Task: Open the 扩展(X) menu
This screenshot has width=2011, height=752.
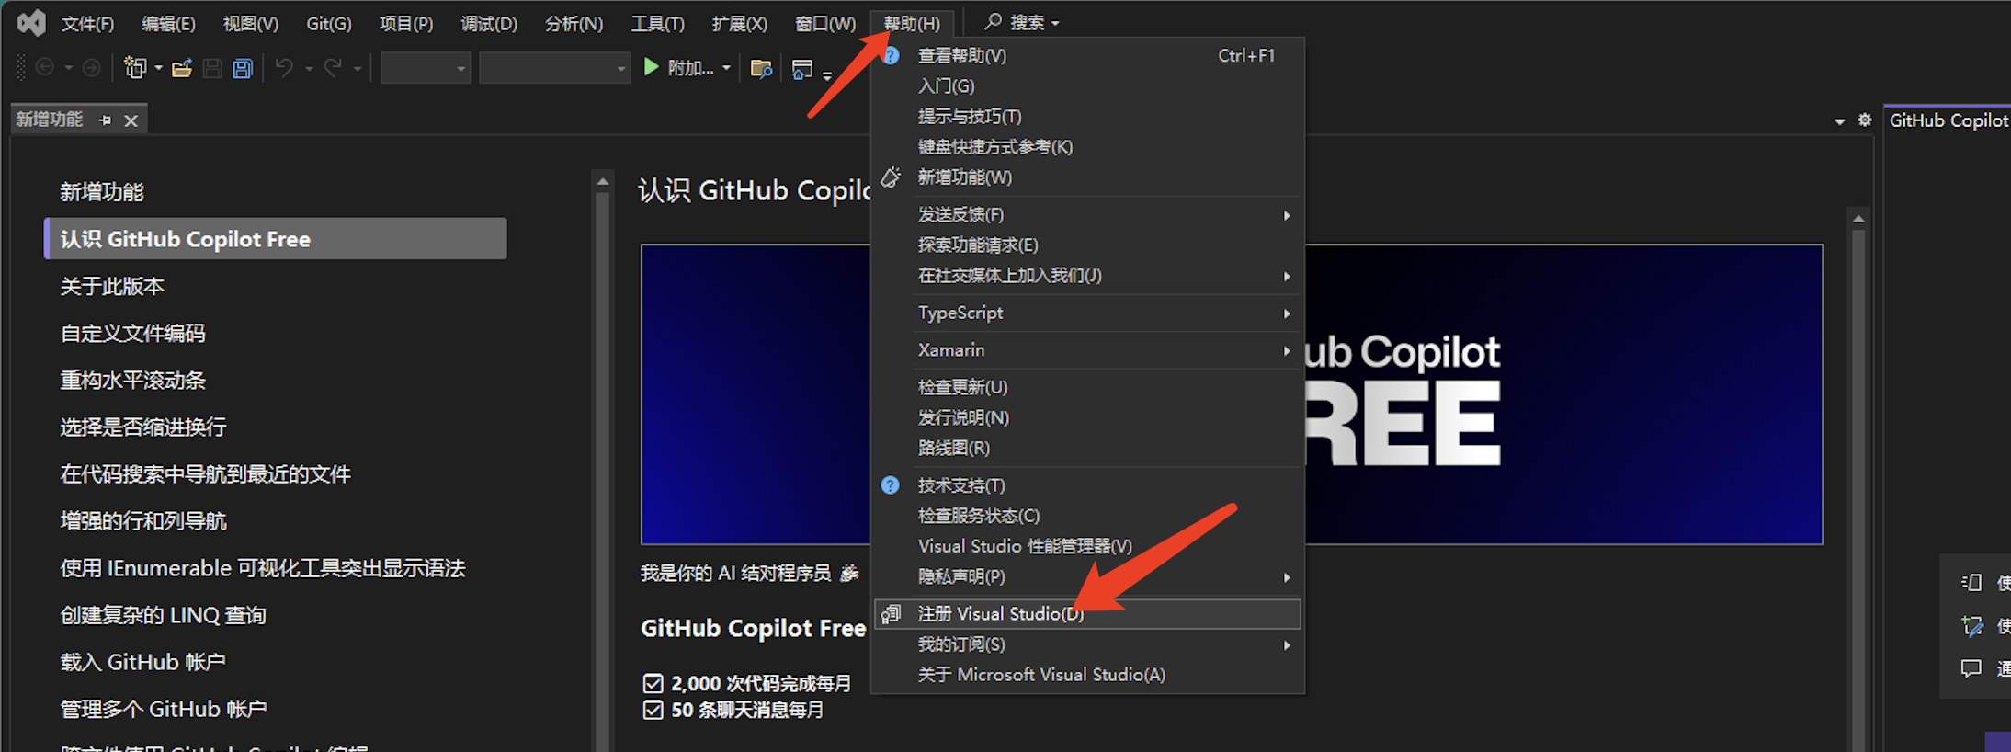Action: point(739,23)
